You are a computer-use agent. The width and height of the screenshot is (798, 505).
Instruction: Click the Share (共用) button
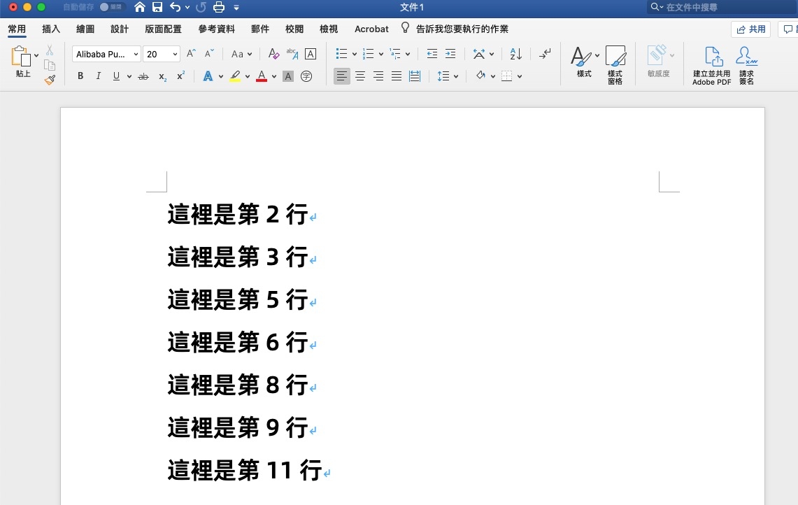pos(750,29)
